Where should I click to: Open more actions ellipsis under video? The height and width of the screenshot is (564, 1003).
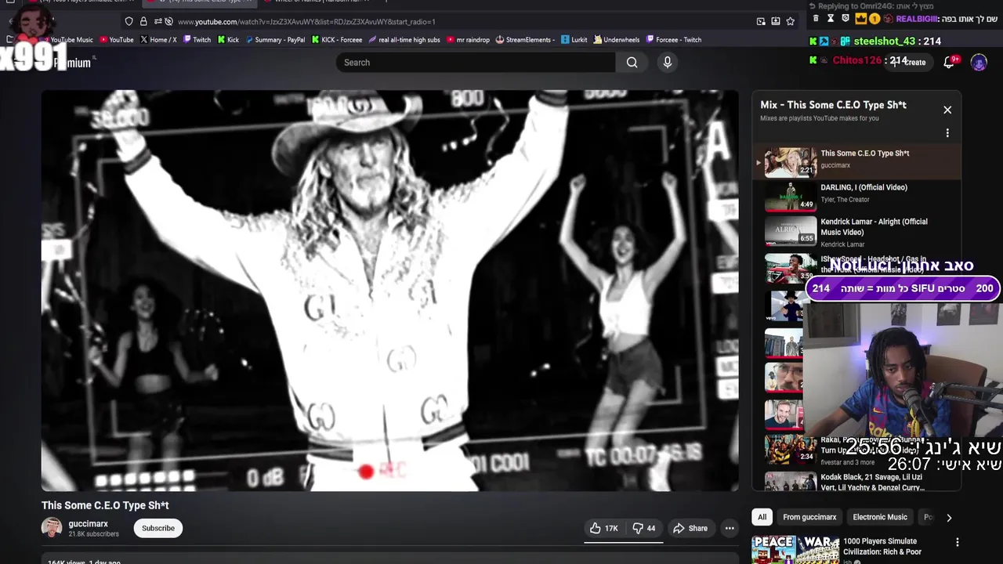pyautogui.click(x=730, y=528)
